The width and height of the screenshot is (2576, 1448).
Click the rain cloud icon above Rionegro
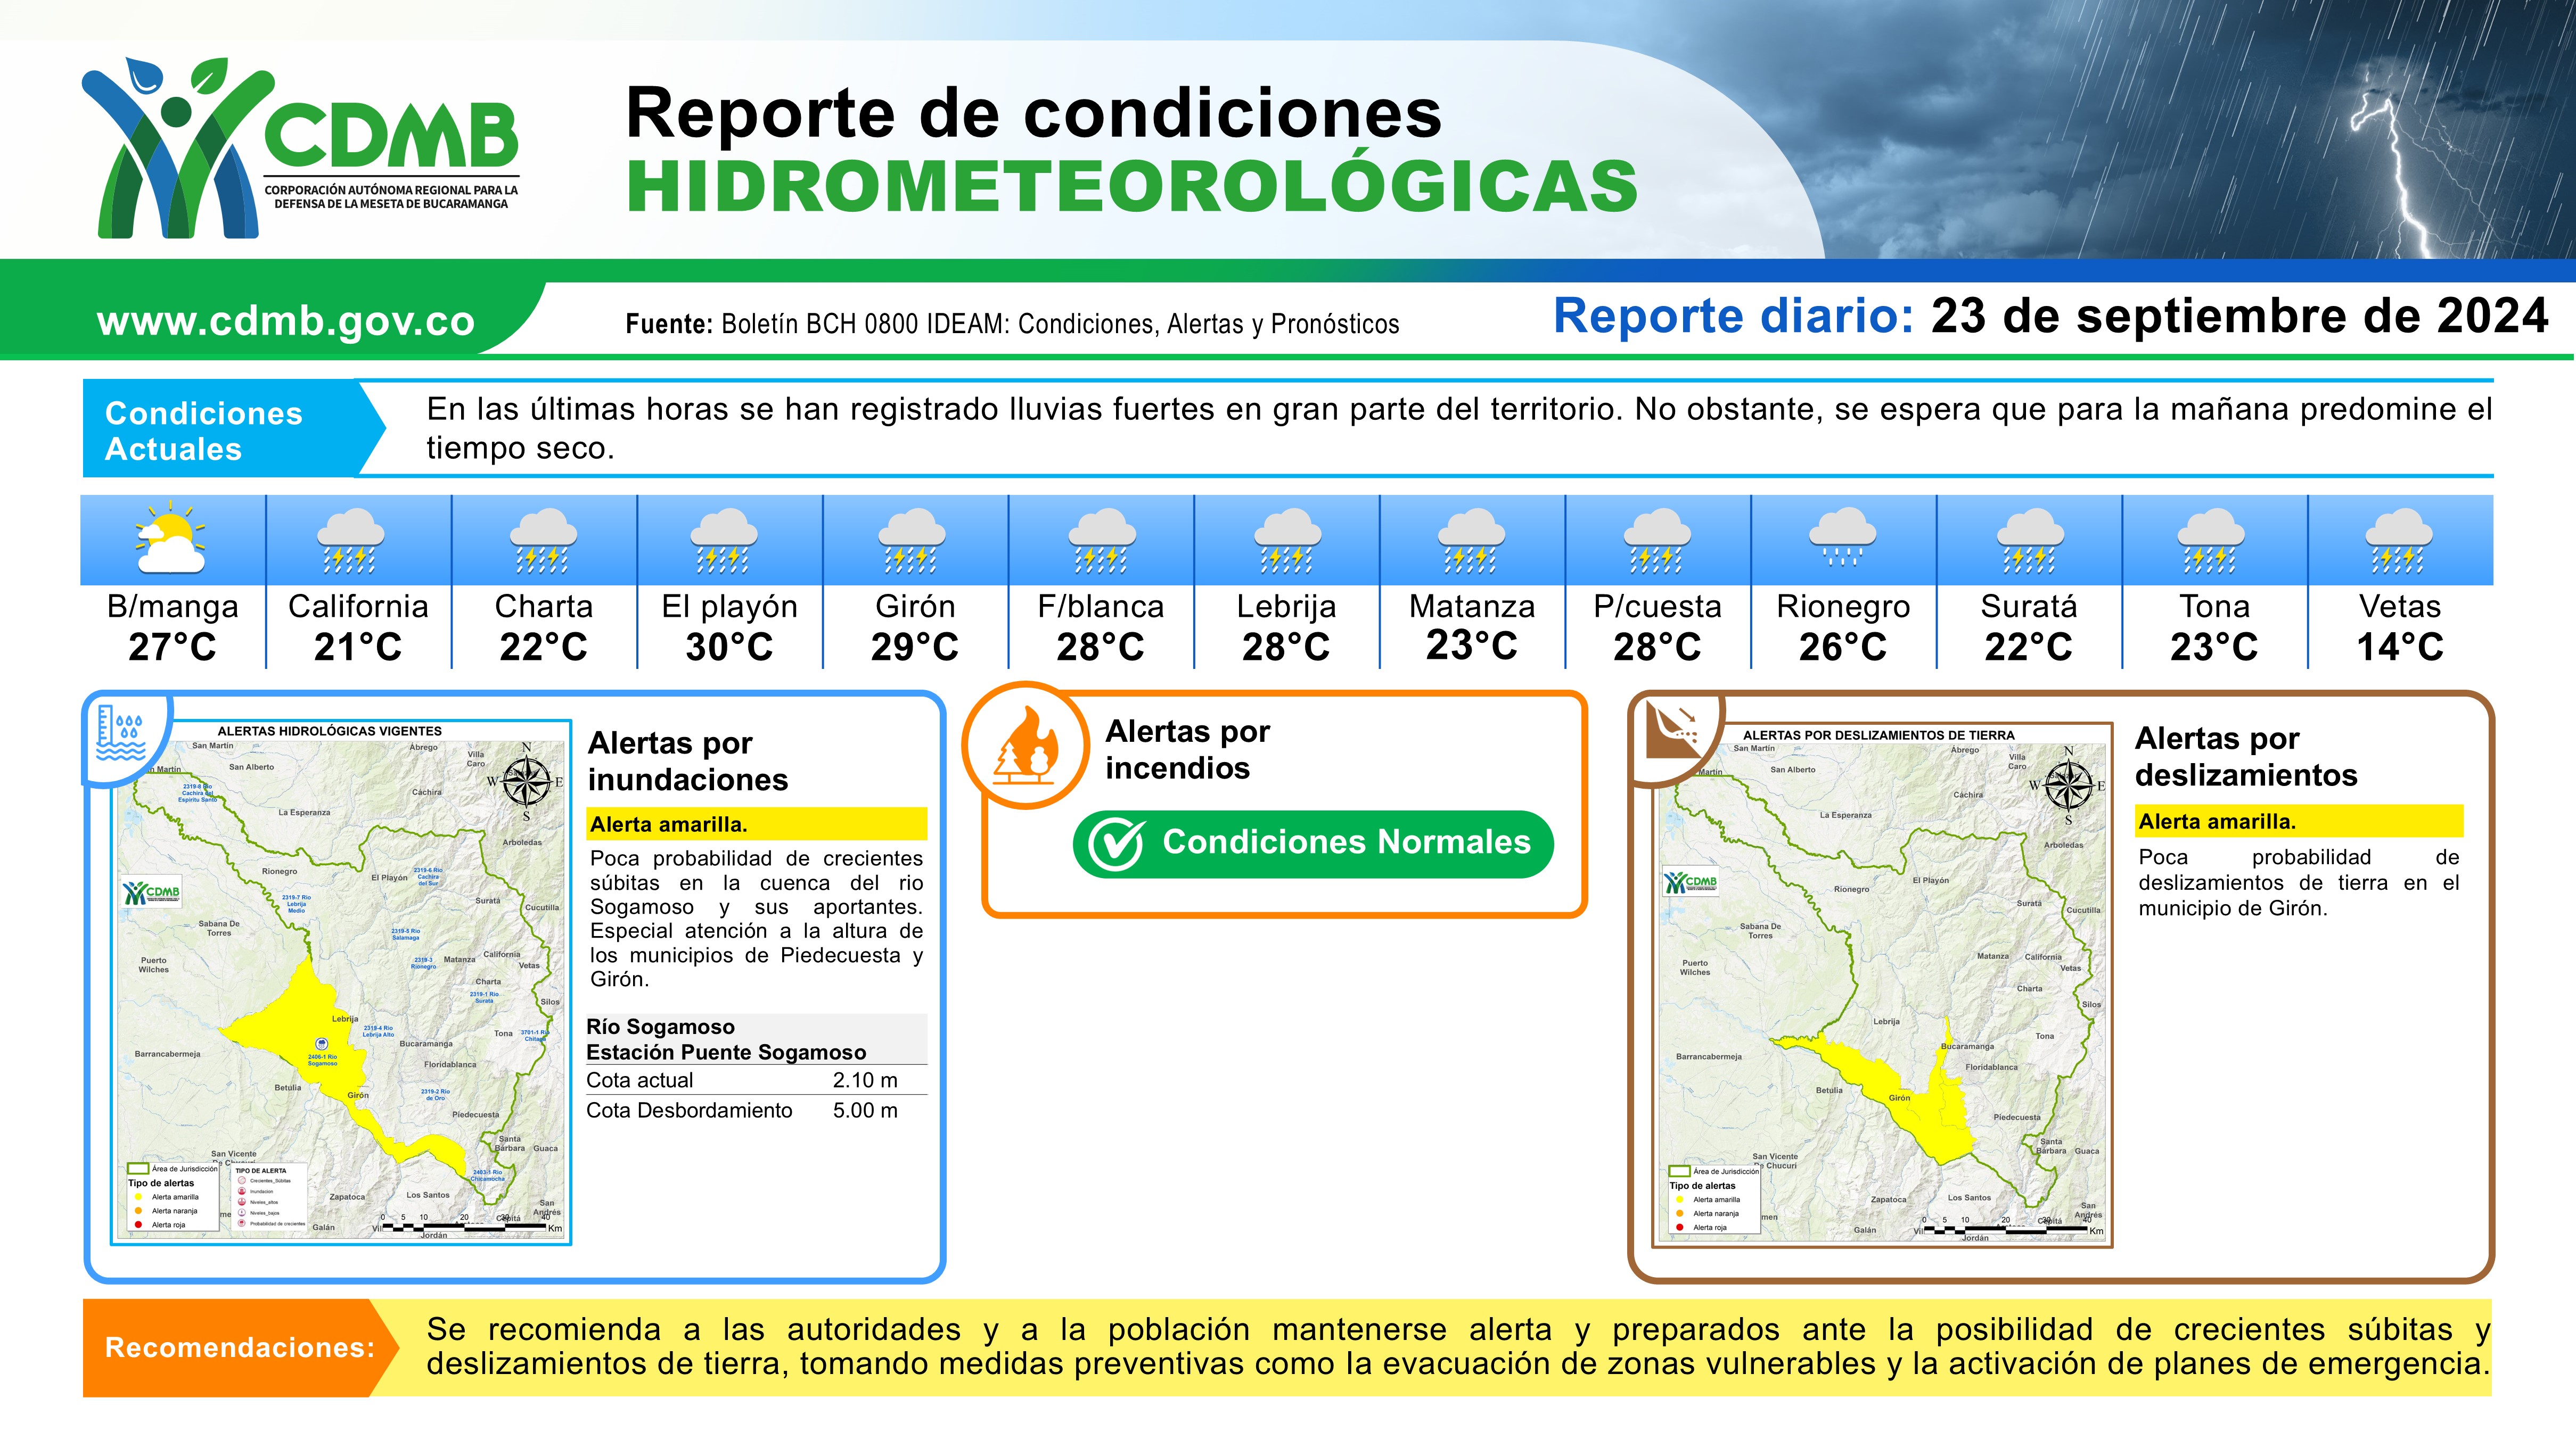click(x=1843, y=537)
